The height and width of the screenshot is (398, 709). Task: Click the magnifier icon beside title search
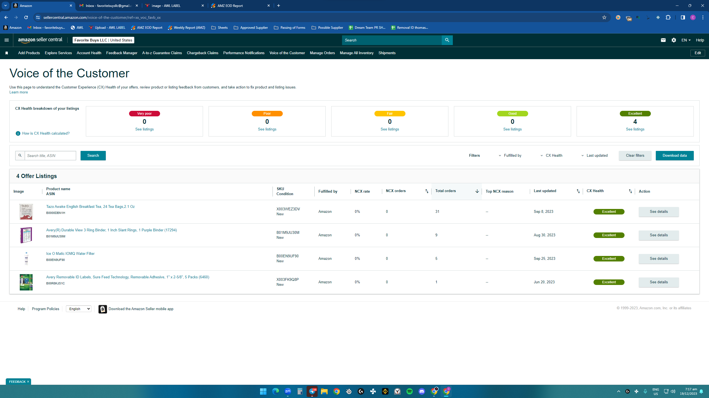coord(20,156)
